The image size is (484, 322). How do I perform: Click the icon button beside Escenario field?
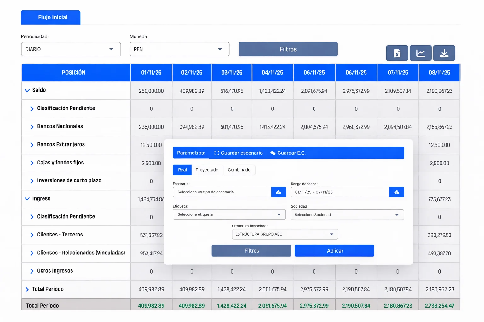point(279,192)
